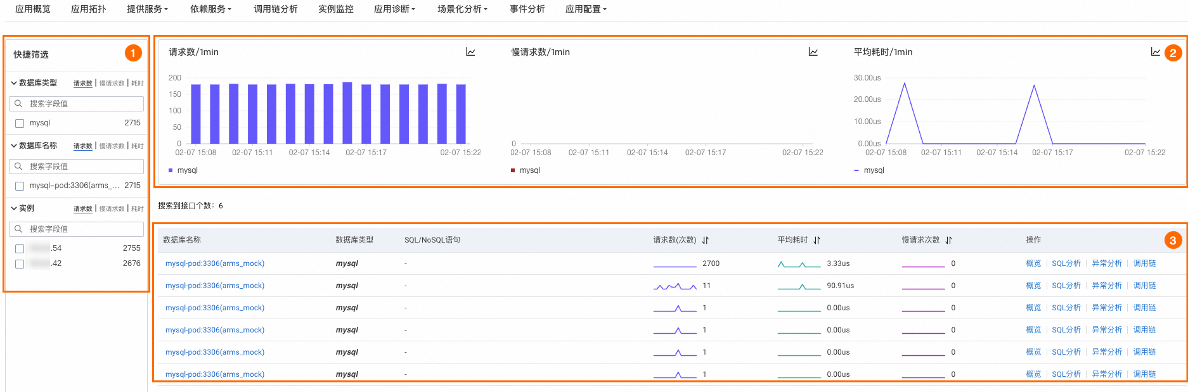
Task: Click 概览 in the 2700 requests row
Action: (1033, 263)
